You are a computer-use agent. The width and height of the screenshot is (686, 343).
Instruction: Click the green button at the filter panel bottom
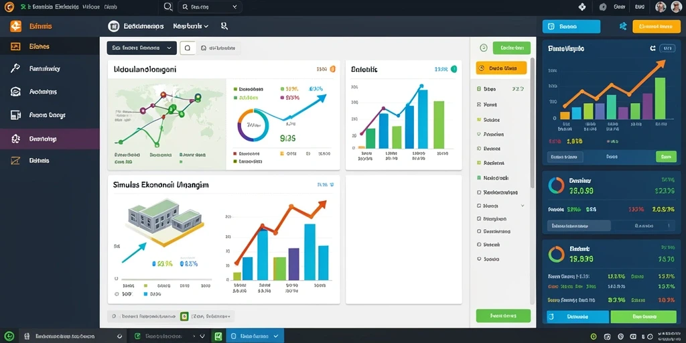[503, 316]
